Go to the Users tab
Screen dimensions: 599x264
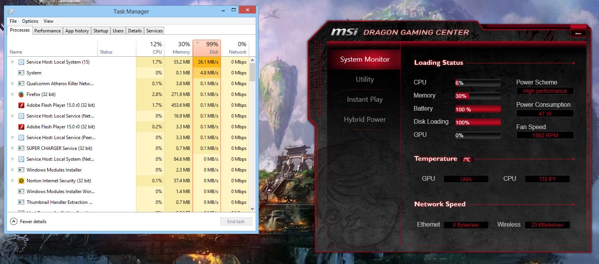pos(118,31)
